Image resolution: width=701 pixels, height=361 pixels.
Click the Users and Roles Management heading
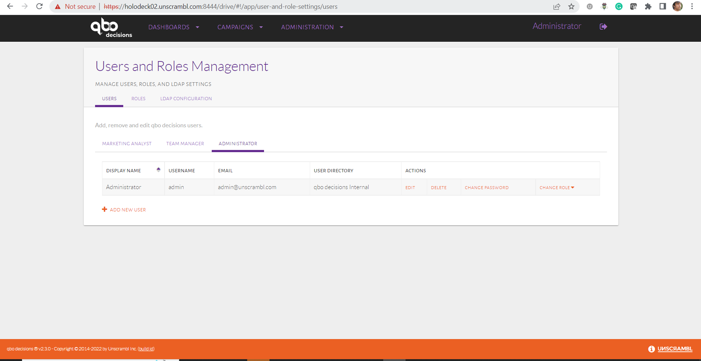pyautogui.click(x=182, y=66)
